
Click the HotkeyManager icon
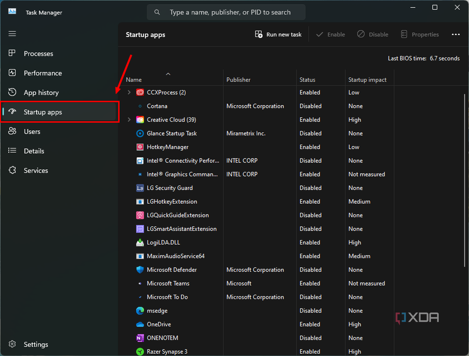click(140, 147)
